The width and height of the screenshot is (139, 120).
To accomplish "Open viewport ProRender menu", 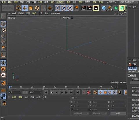I will coord(55,14).
